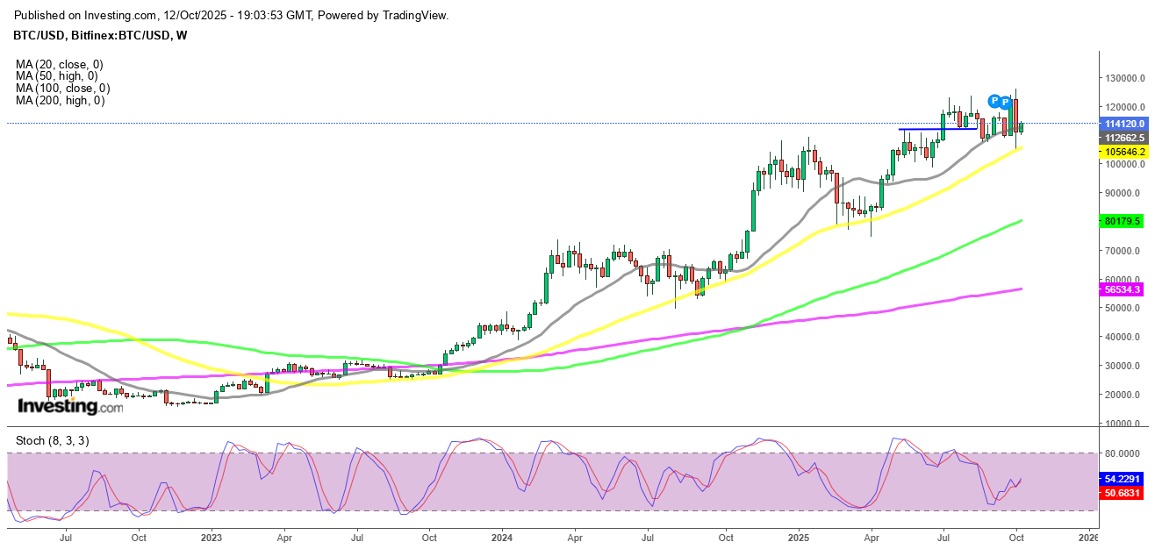Select the MA (50, high, 0) legend
The height and width of the screenshot is (549, 1155).
click(57, 76)
